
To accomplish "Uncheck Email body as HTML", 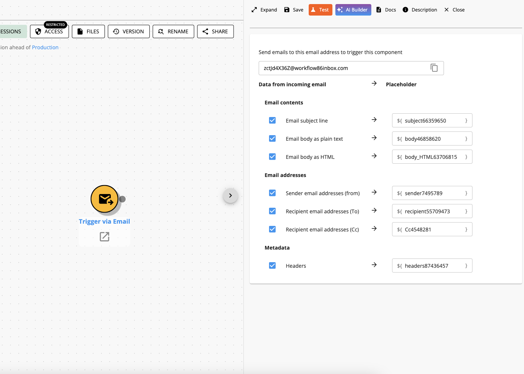I will click(272, 157).
